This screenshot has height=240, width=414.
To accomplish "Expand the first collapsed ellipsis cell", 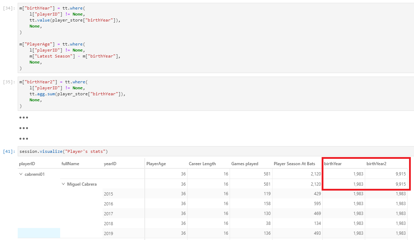I will click(23, 117).
